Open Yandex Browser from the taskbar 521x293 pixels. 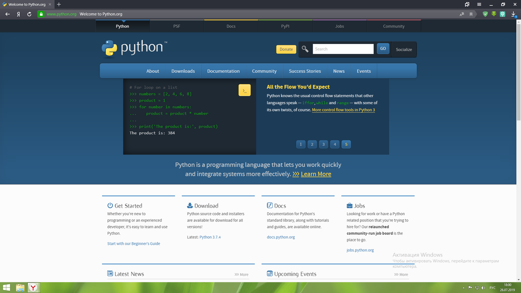pos(33,287)
